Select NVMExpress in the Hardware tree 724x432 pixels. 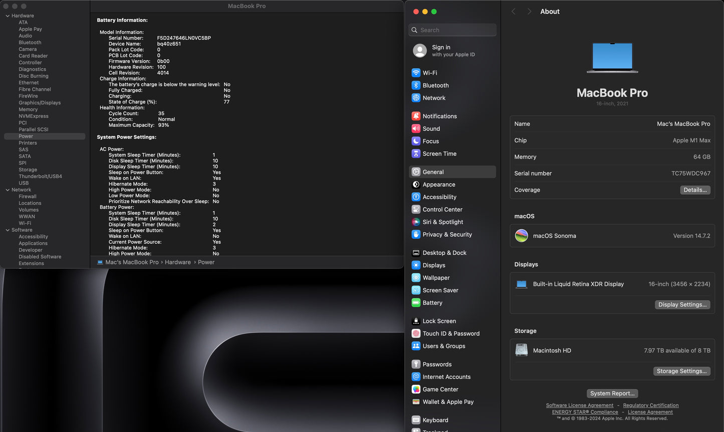click(x=34, y=116)
